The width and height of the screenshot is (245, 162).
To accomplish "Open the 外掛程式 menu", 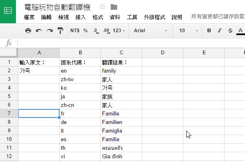I will point(154,17).
